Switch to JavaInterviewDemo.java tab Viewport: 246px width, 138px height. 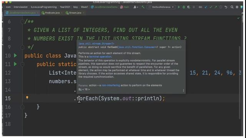[22, 13]
